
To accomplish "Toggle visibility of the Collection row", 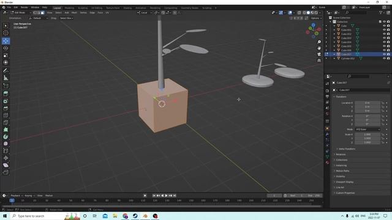I will coord(384,22).
